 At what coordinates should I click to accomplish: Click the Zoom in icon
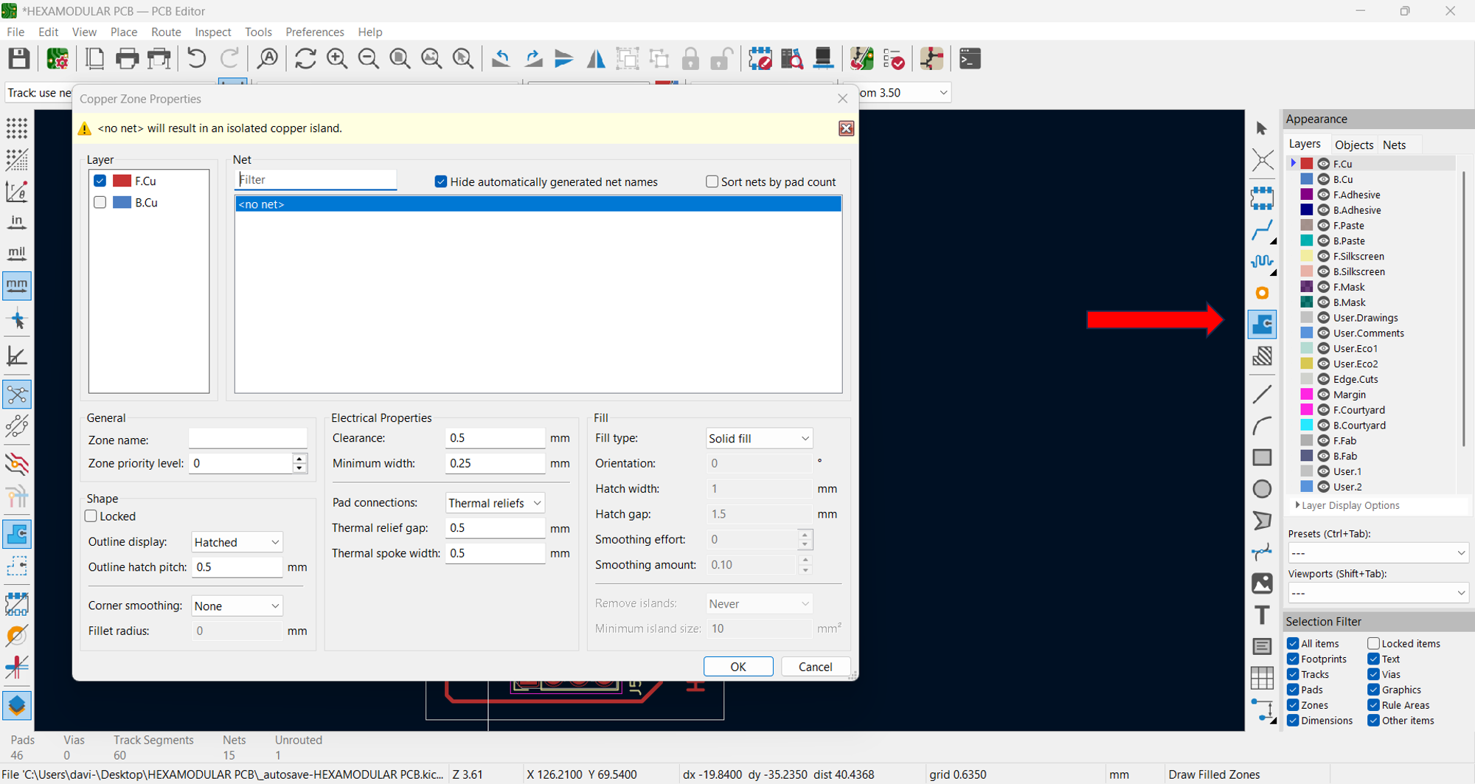(x=337, y=58)
